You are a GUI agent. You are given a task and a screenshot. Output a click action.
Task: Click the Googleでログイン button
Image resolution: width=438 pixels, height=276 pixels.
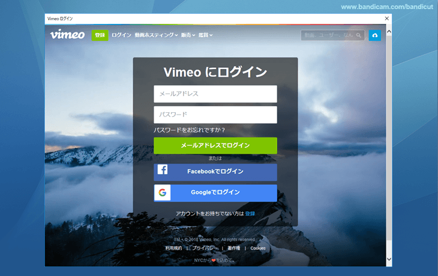pyautogui.click(x=215, y=193)
